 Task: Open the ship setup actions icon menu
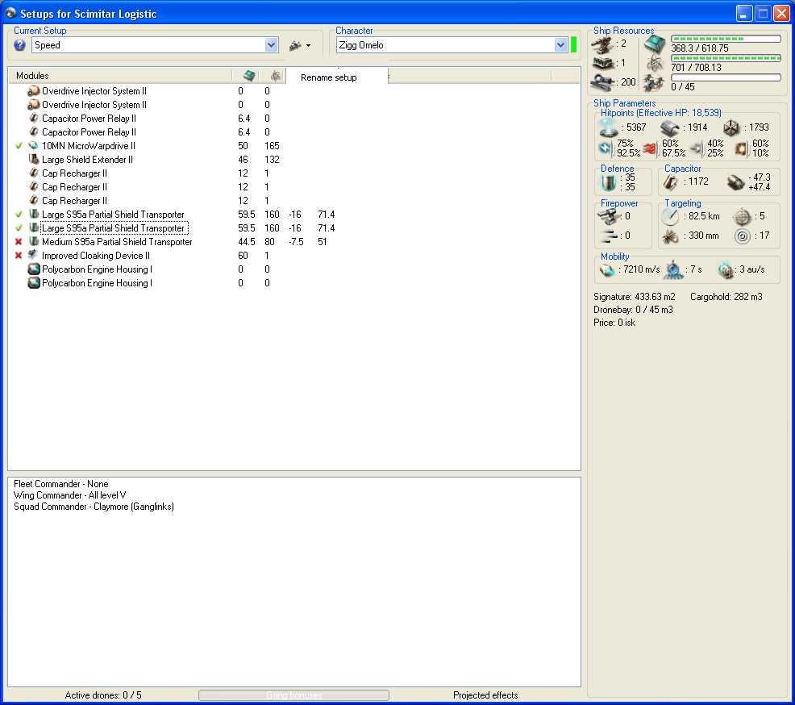click(300, 46)
